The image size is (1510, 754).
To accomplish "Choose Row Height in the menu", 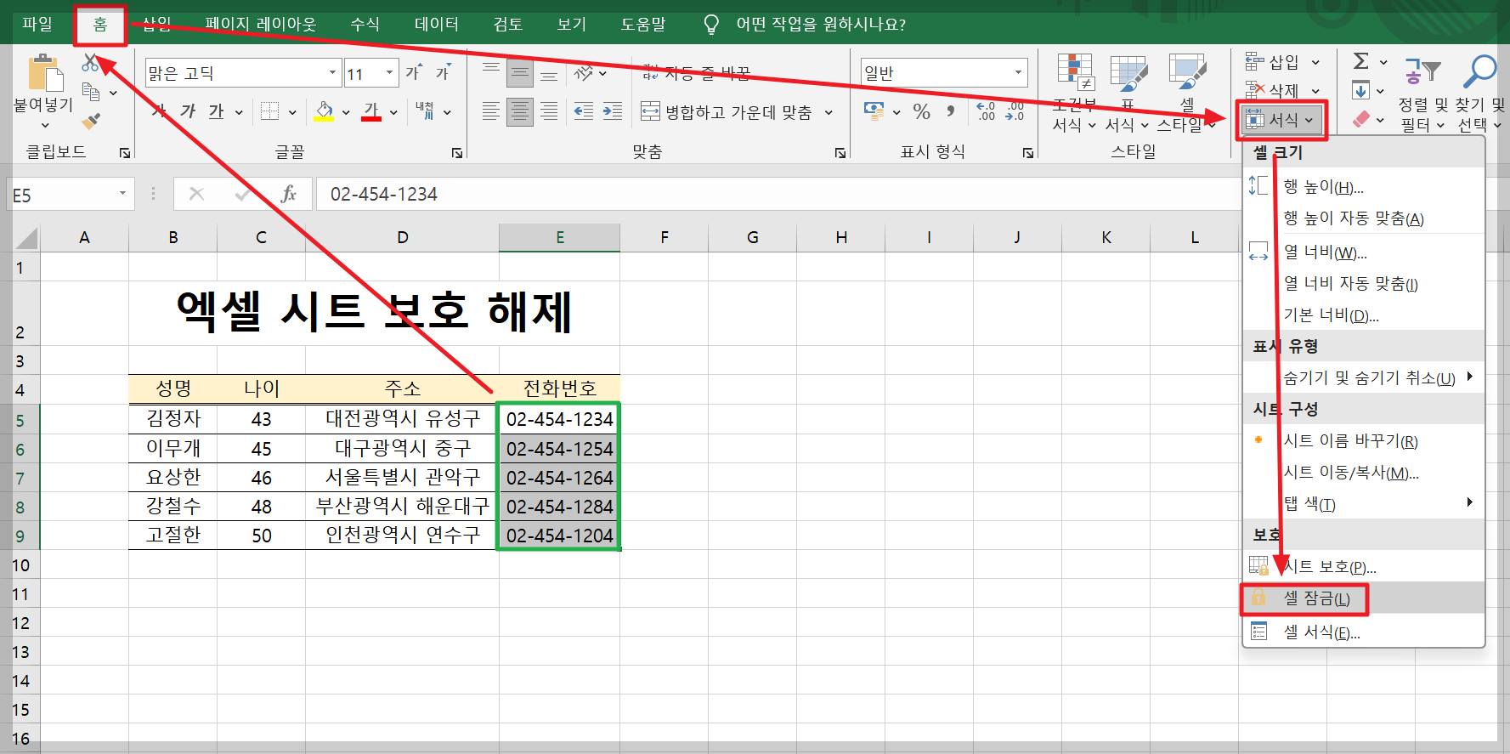I will click(x=1363, y=187).
